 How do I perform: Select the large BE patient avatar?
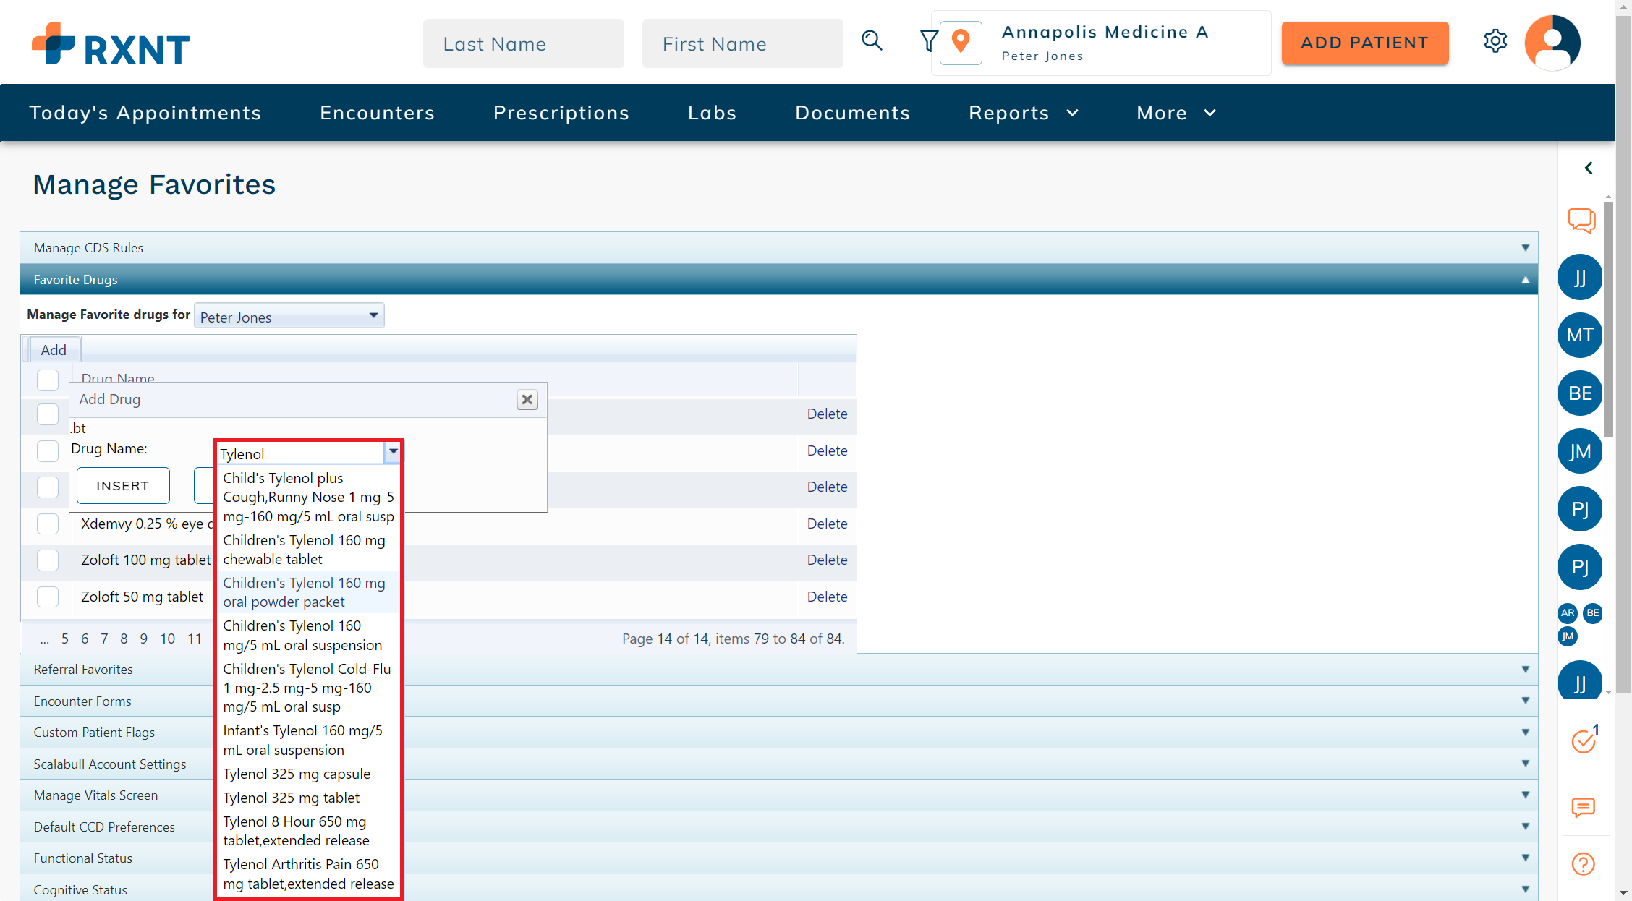(x=1580, y=393)
